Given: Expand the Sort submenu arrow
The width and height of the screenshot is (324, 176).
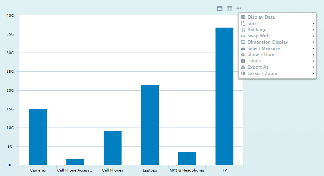Looking at the screenshot, I should (313, 23).
